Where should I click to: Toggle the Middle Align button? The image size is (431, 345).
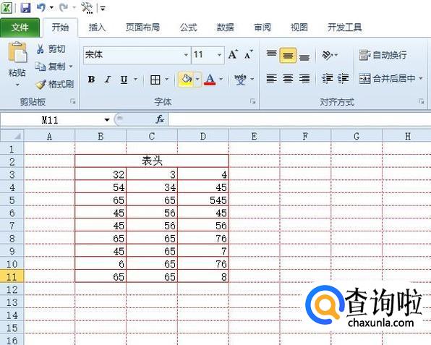pos(288,55)
